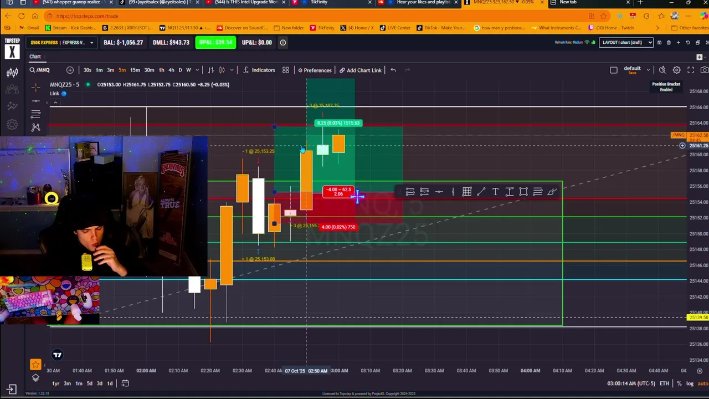This screenshot has height=399, width=709.
Task: Click the TradingView logo
Action: [x=57, y=355]
